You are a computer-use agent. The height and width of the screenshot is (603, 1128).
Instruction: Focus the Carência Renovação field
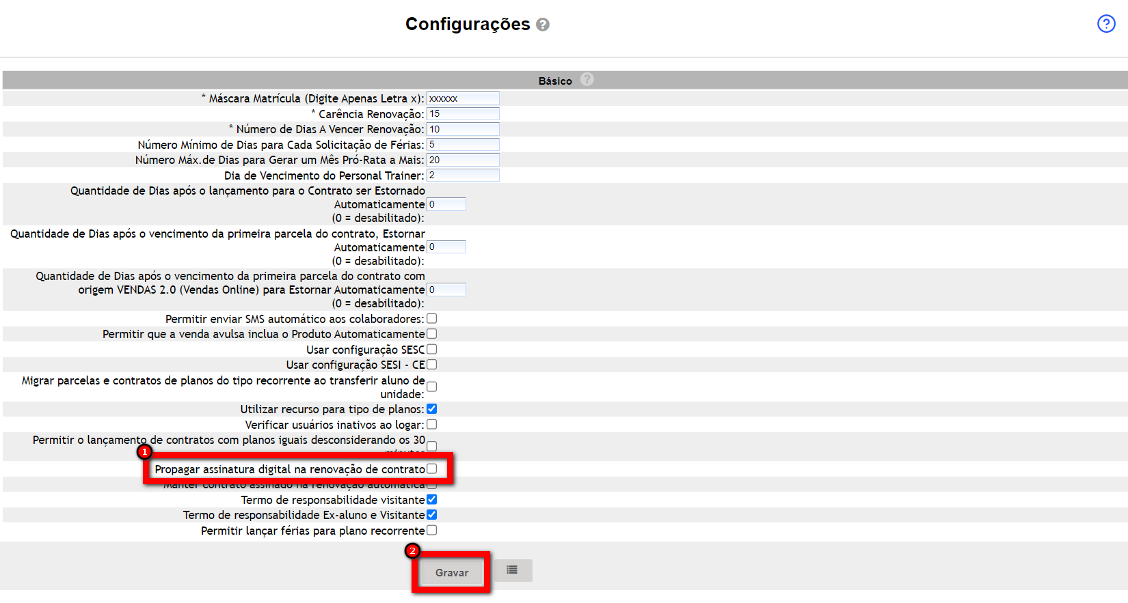[463, 114]
